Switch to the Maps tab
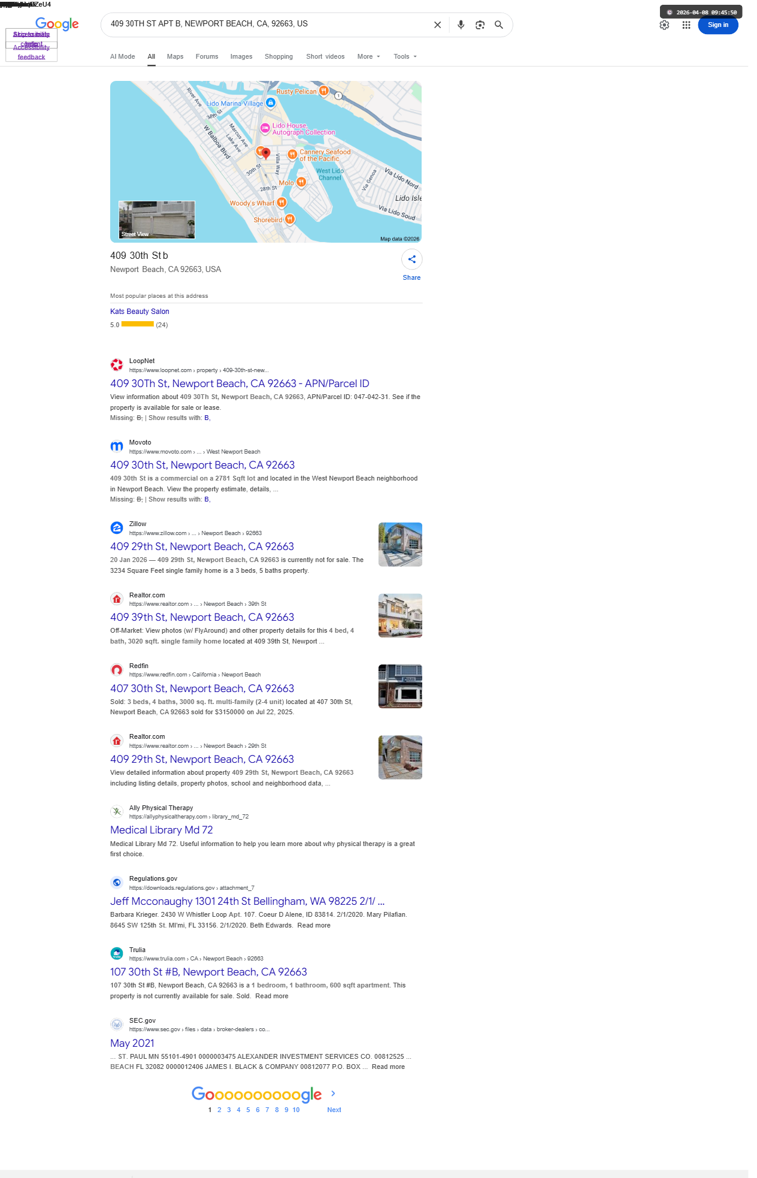Viewport: 757px width, 1178px height. point(175,56)
